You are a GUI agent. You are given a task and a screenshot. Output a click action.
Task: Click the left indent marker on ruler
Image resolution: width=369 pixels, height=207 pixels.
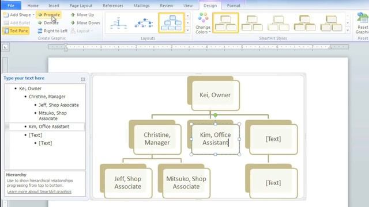point(66,47)
